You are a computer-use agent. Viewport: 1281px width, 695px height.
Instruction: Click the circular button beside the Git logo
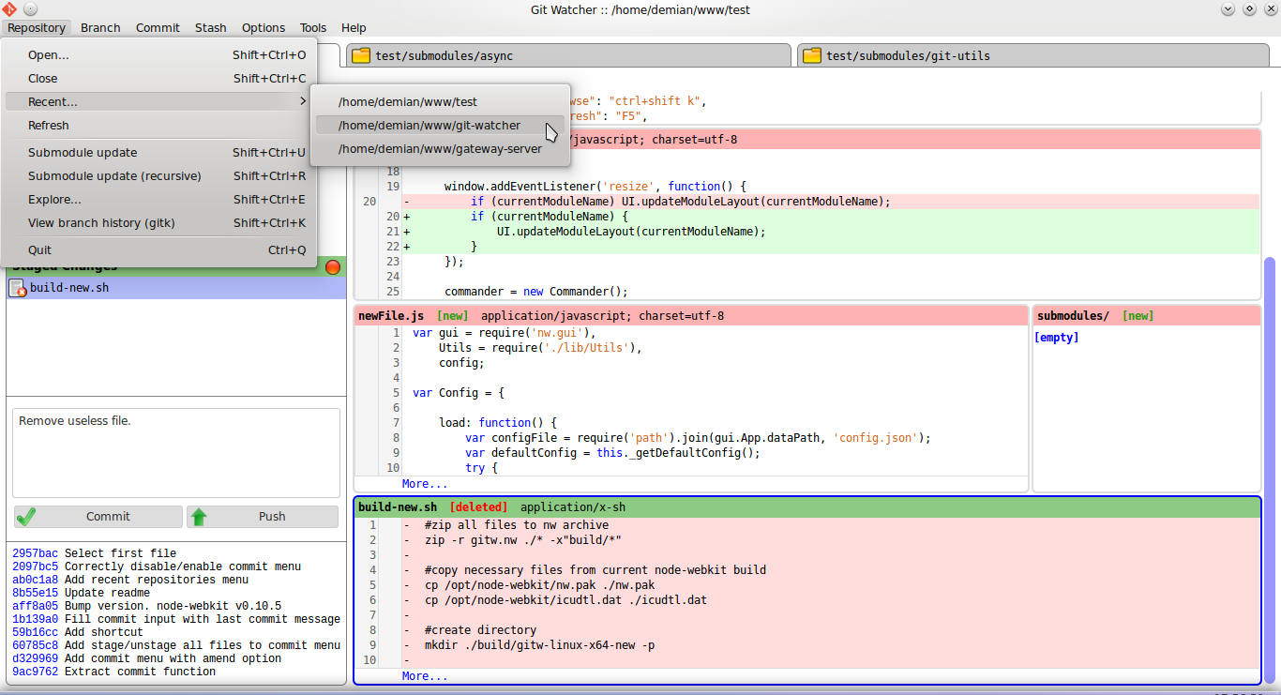tap(30, 8)
